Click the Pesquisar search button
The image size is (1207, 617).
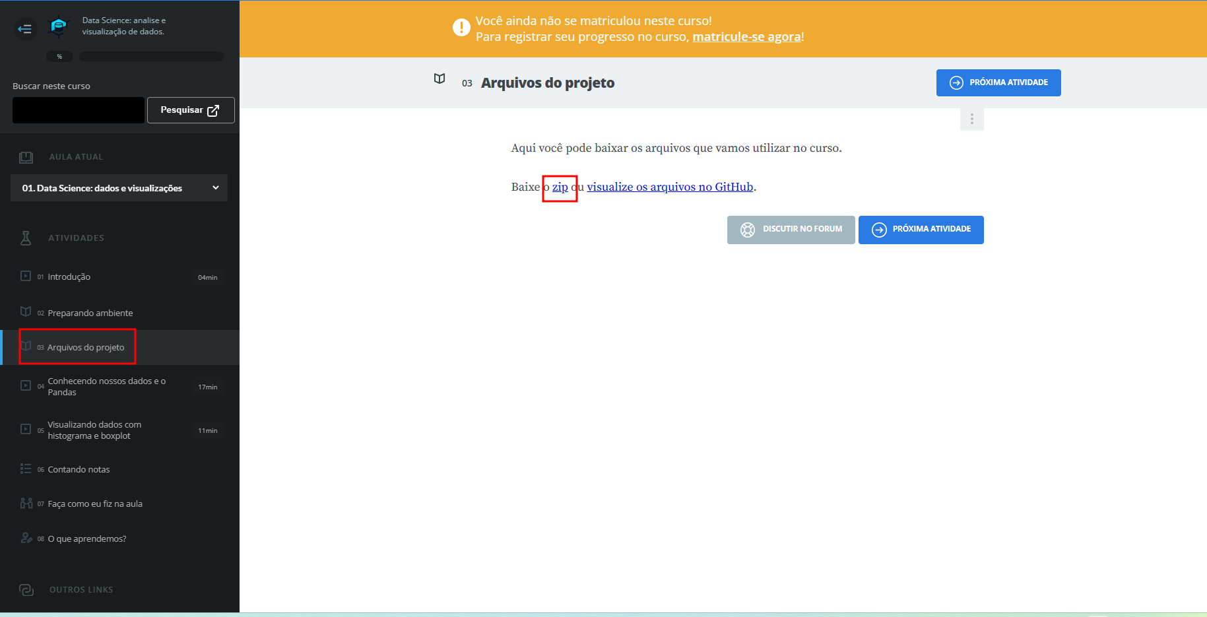(x=191, y=110)
